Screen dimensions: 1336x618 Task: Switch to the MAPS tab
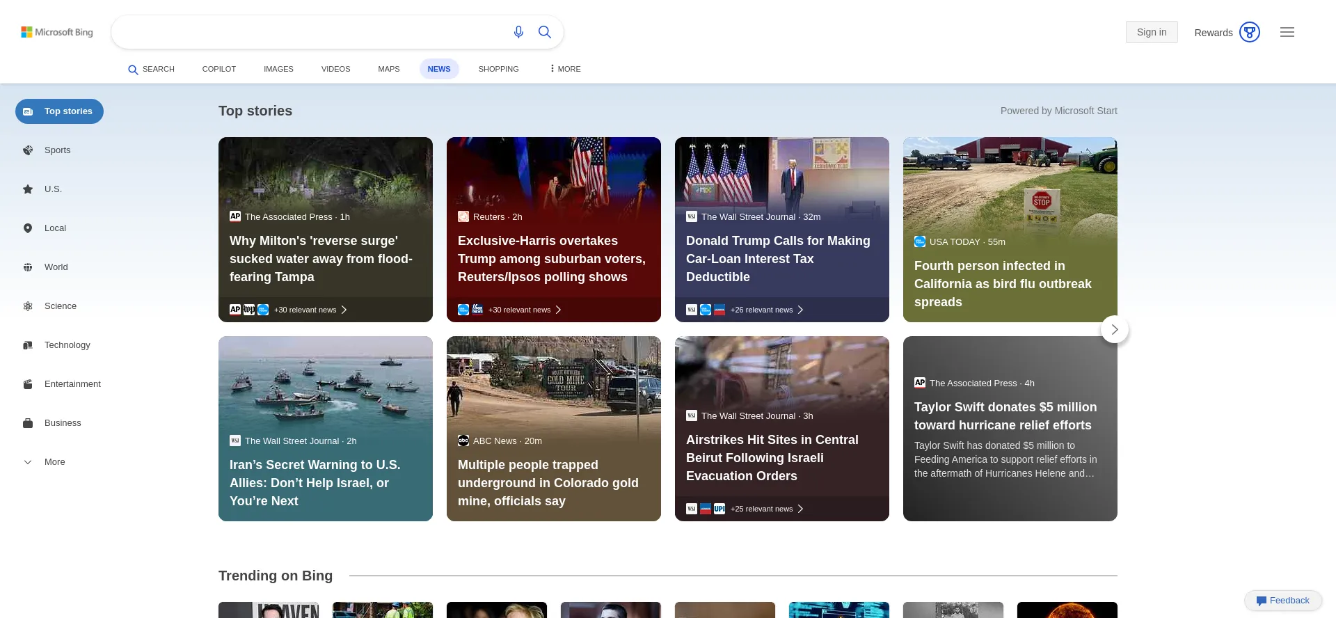[389, 69]
